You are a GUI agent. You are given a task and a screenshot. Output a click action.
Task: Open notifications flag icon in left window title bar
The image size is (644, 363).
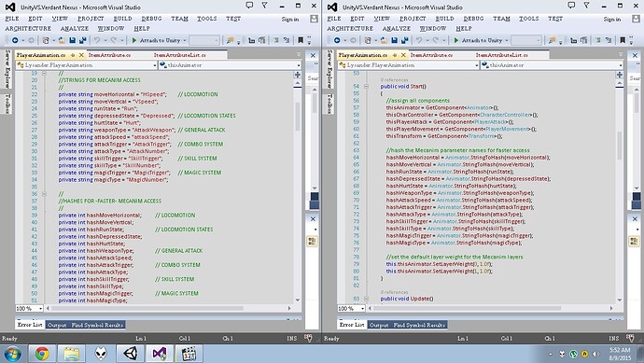pos(264,6)
